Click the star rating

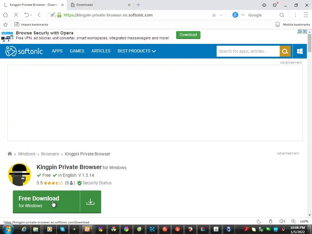click(53, 183)
